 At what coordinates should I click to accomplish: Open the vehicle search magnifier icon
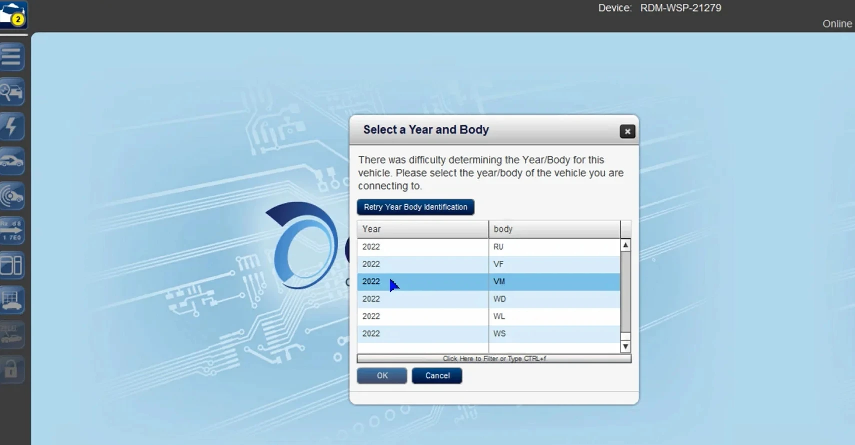click(12, 92)
